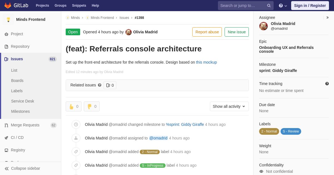Click the search magnifier icon
The width and height of the screenshot is (334, 175).
269,6
